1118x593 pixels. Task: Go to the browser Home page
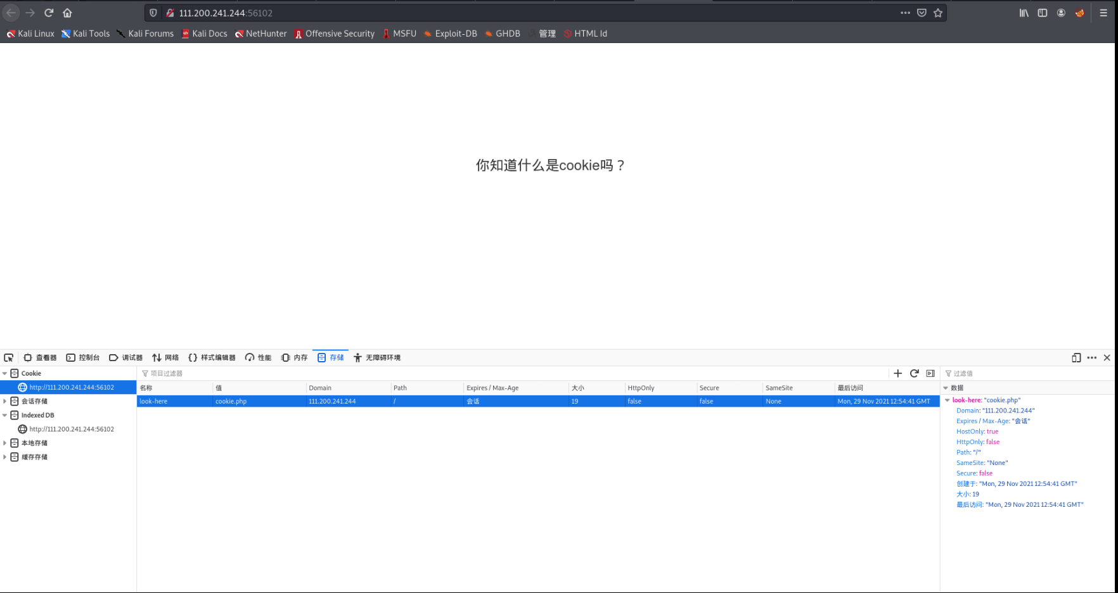[x=67, y=13]
